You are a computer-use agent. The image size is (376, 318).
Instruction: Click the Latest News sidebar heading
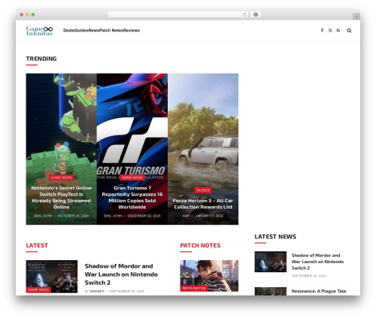(x=275, y=237)
